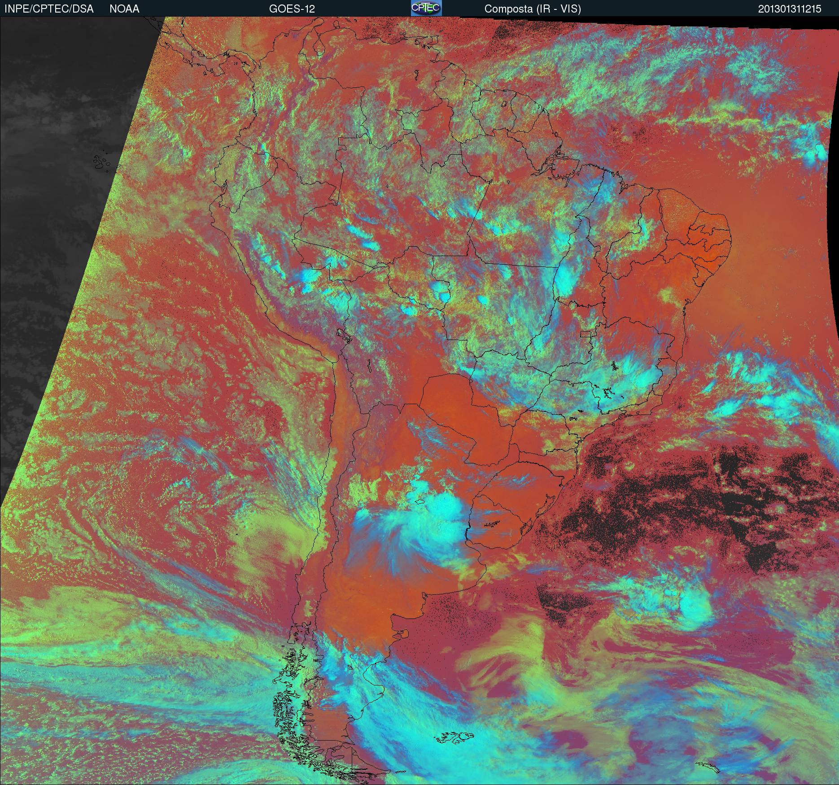The image size is (839, 785).
Task: Click the CPTEC logo in the header
Action: (426, 8)
